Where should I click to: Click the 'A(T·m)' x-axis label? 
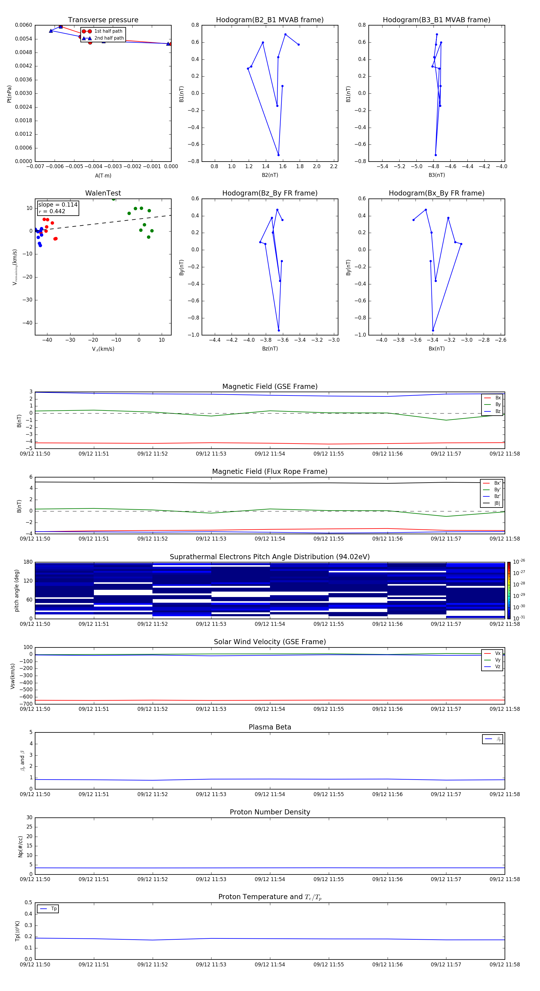click(103, 175)
